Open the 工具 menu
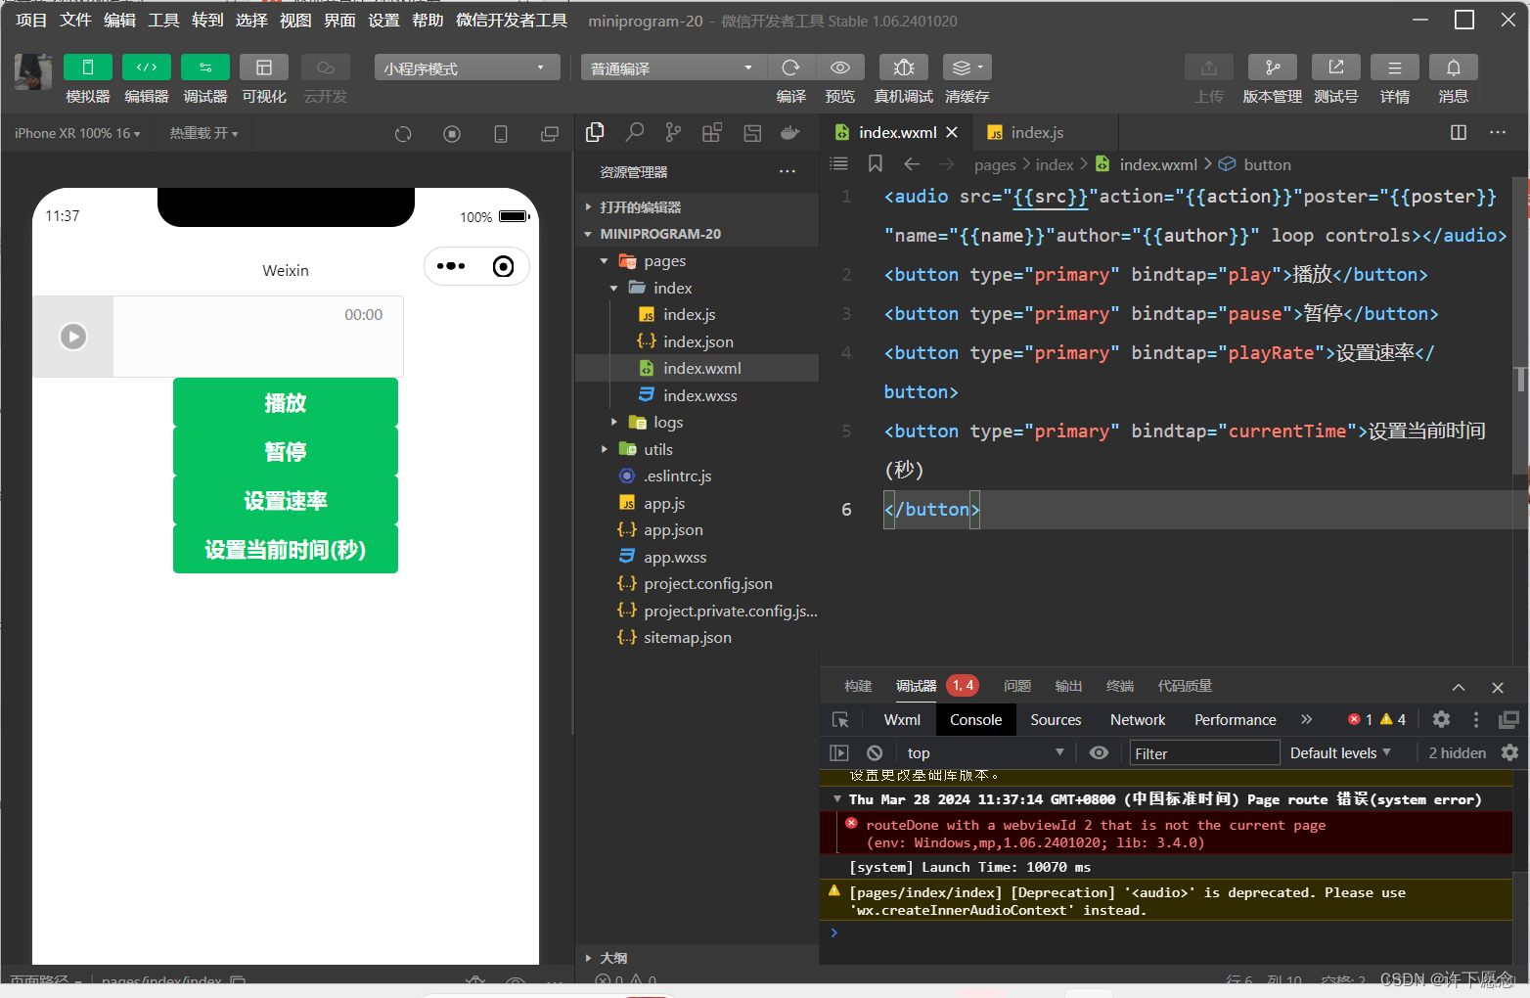This screenshot has width=1530, height=998. (x=163, y=20)
